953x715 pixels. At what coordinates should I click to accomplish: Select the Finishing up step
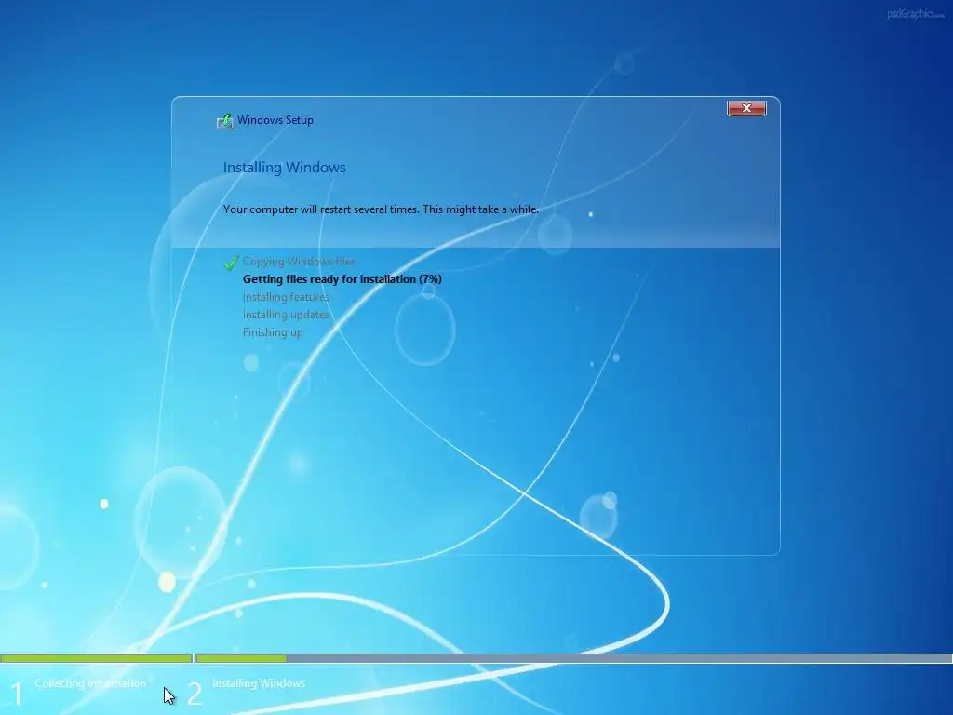click(273, 332)
